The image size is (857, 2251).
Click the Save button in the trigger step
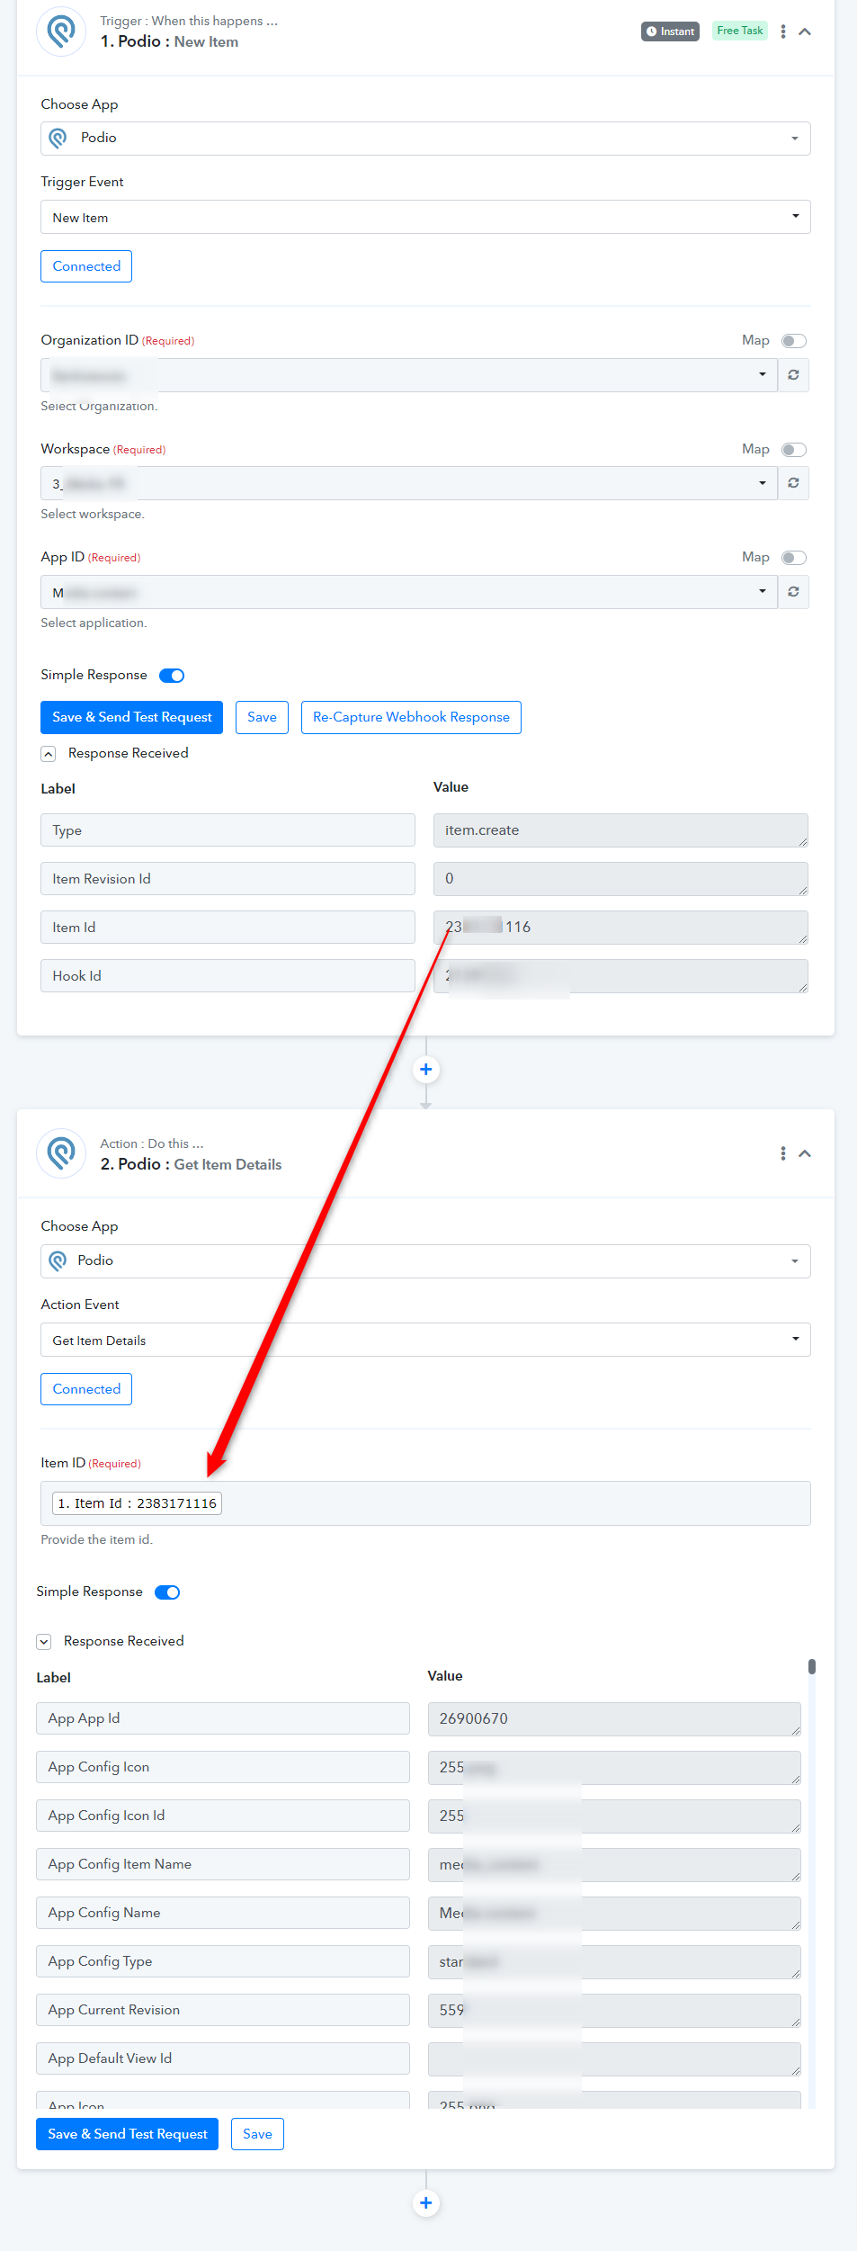[x=262, y=717]
